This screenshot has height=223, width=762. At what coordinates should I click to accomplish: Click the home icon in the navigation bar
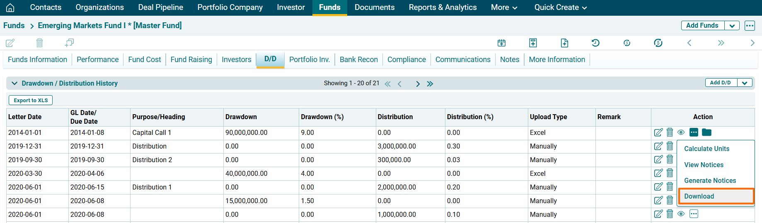[10, 7]
